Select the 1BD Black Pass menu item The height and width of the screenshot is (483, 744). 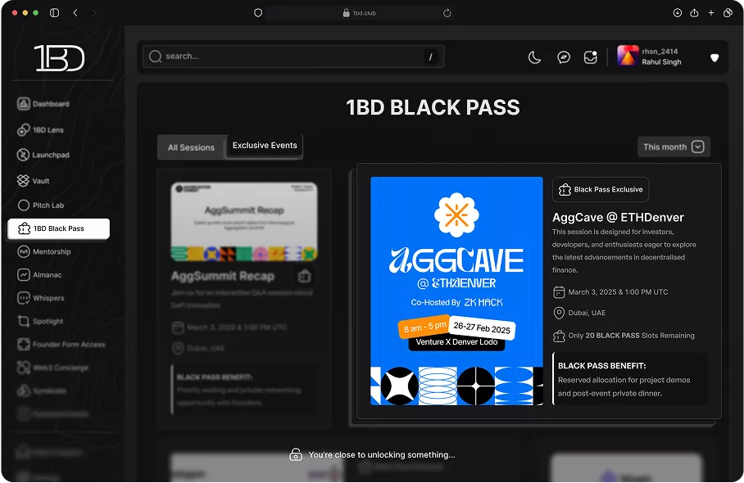click(x=58, y=228)
